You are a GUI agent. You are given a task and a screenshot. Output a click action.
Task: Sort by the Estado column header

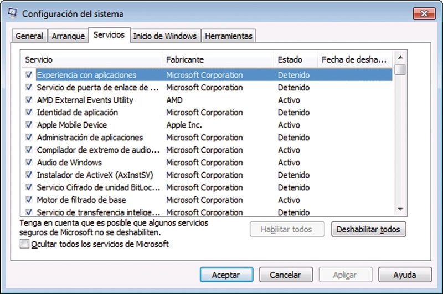coord(296,59)
